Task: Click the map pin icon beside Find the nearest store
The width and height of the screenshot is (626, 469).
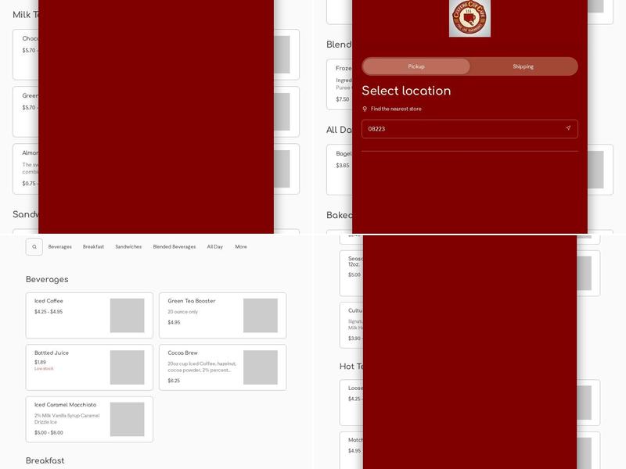Action: pos(365,109)
